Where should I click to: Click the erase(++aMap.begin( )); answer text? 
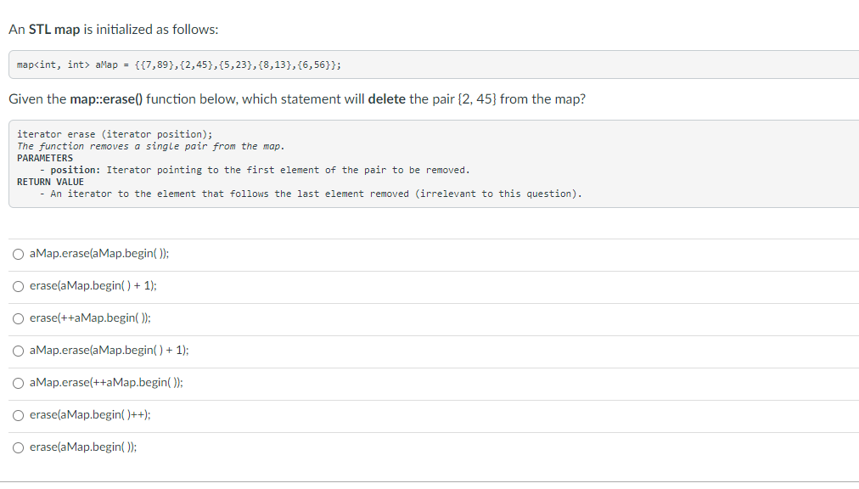91,318
